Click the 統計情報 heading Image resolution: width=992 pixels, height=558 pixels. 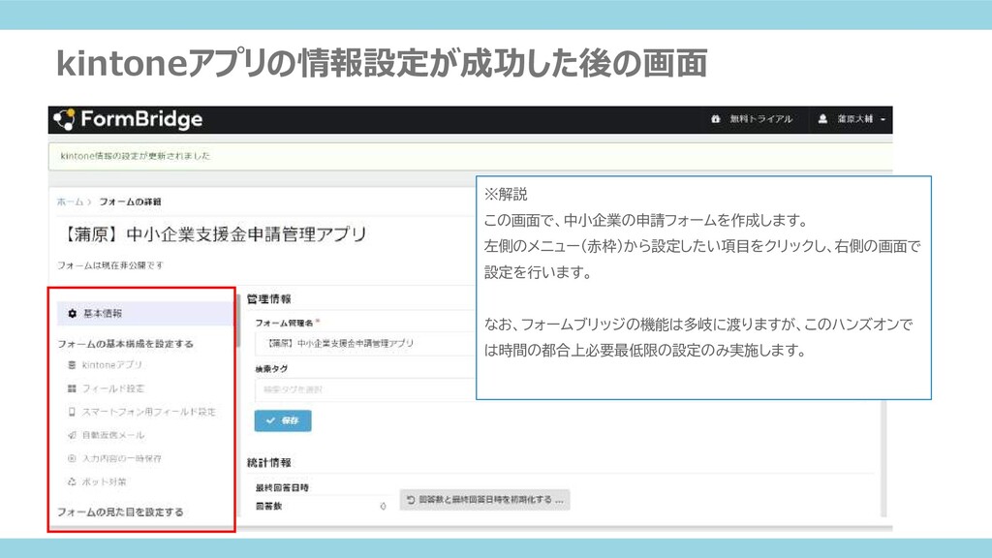coord(269,463)
